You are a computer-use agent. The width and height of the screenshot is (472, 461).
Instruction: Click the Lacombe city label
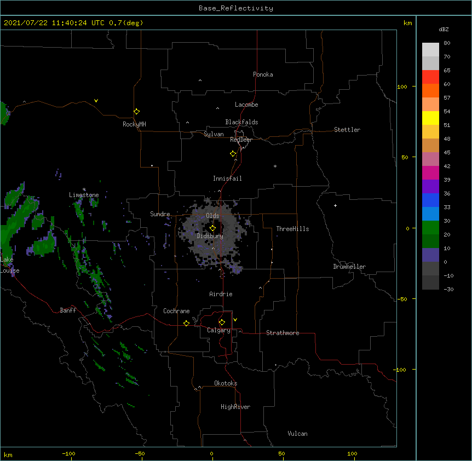246,105
